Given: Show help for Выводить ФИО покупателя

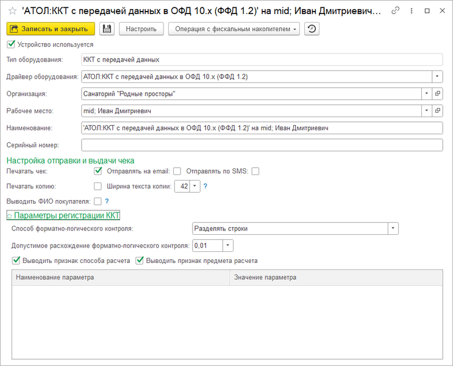Looking at the screenshot, I should tap(107, 201).
